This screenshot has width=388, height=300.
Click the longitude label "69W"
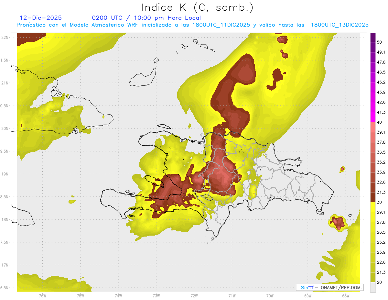pyautogui.click(x=307, y=295)
